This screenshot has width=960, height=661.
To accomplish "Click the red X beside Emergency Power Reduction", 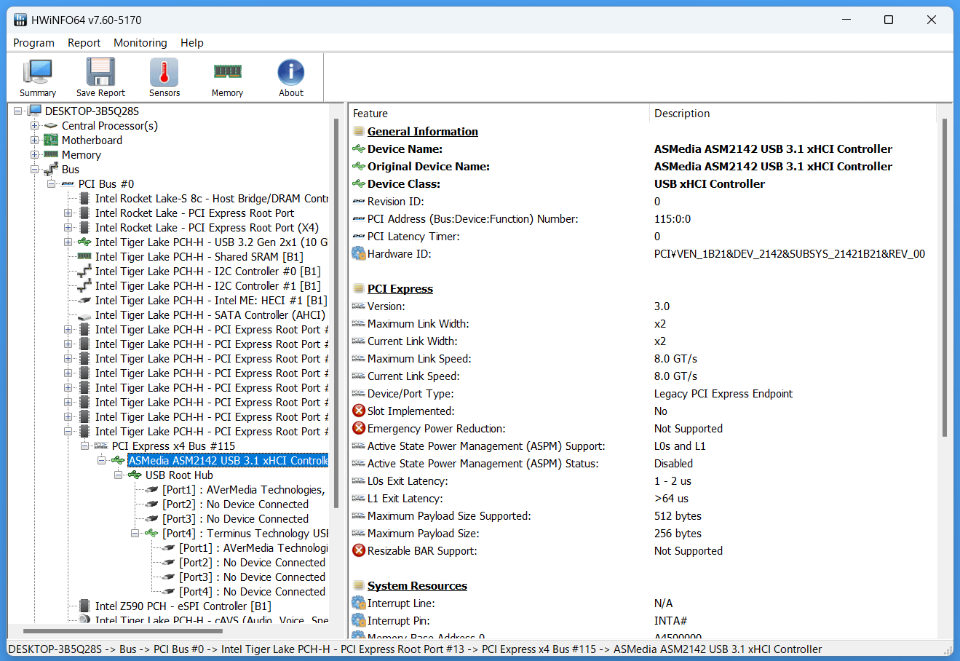I will [359, 428].
